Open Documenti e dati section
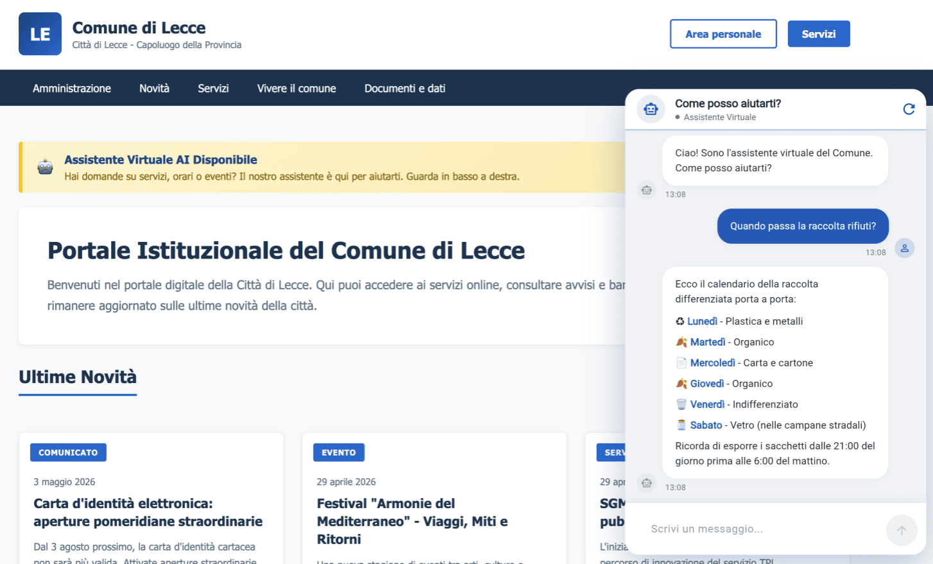The height and width of the screenshot is (564, 933). [x=405, y=89]
